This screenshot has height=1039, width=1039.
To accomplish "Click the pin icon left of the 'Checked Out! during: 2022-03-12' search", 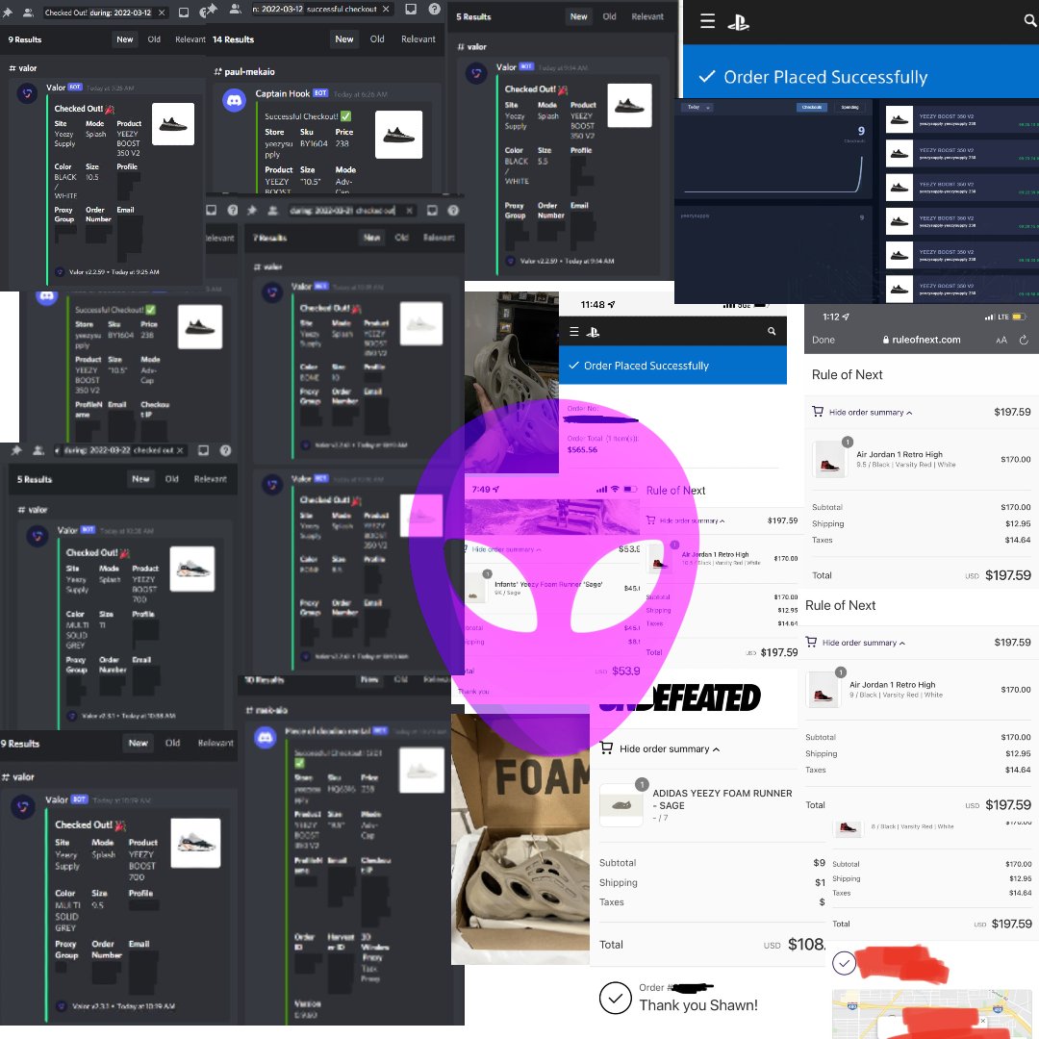I will [x=8, y=12].
